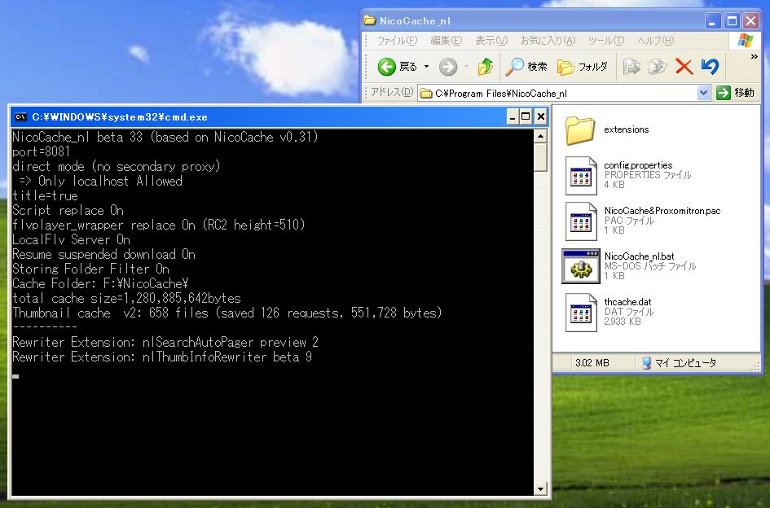The width and height of the screenshot is (770, 508).
Task: Expand the address bar dropdown arrow
Action: (x=704, y=93)
